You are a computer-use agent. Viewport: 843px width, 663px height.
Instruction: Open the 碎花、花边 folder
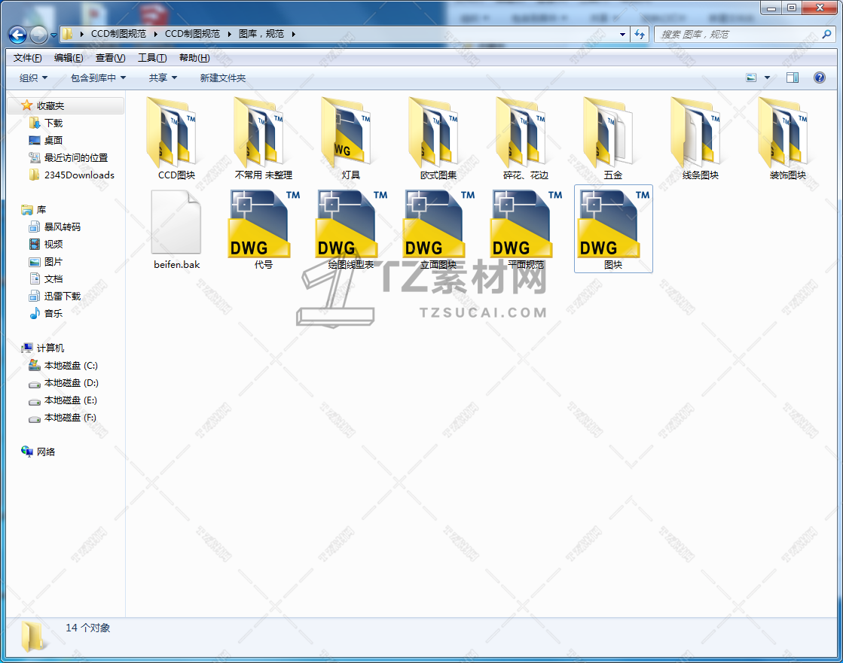525,138
